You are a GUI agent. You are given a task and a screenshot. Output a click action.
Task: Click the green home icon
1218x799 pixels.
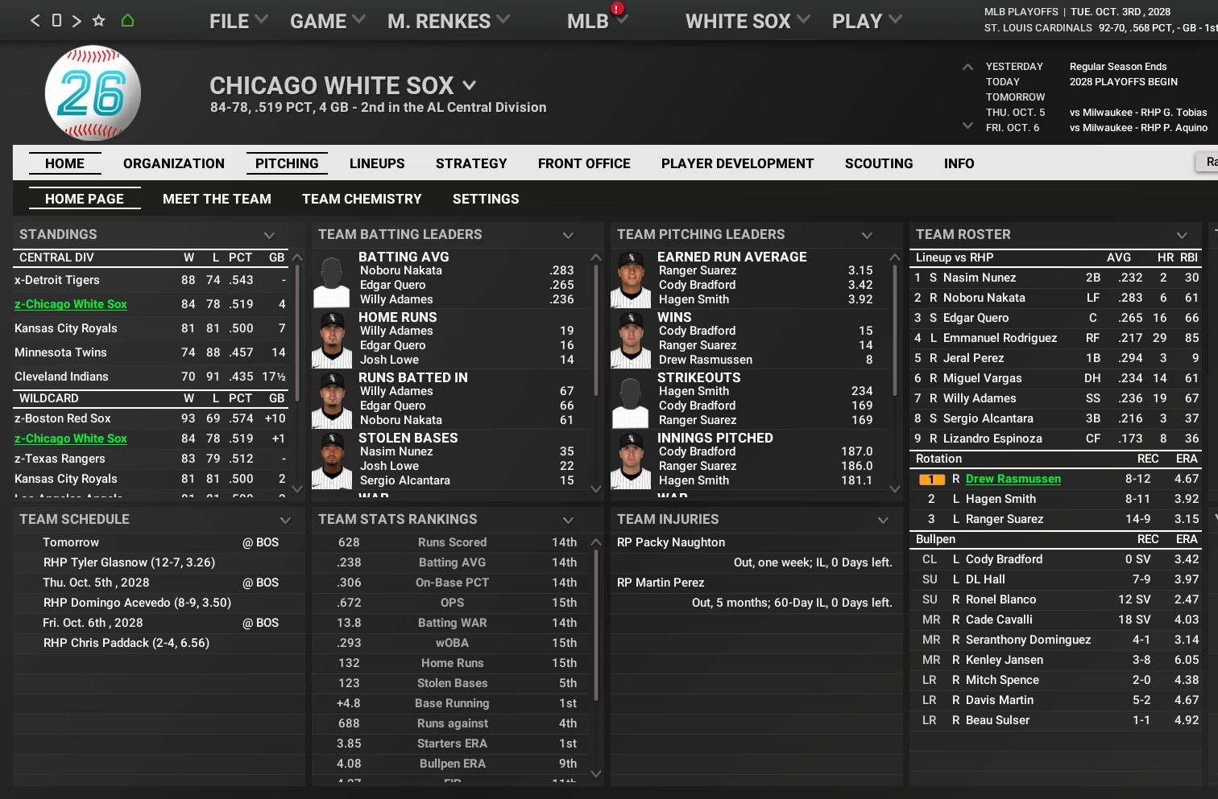[x=127, y=21]
